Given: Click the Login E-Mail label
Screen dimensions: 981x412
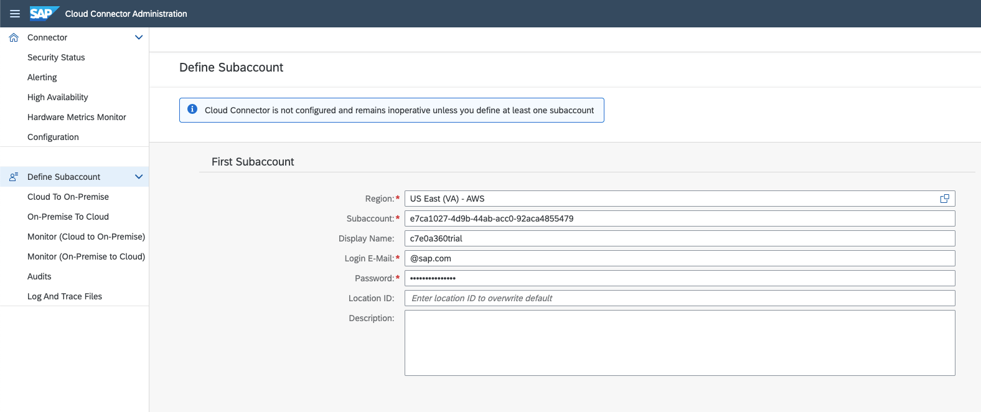Looking at the screenshot, I should [x=370, y=258].
